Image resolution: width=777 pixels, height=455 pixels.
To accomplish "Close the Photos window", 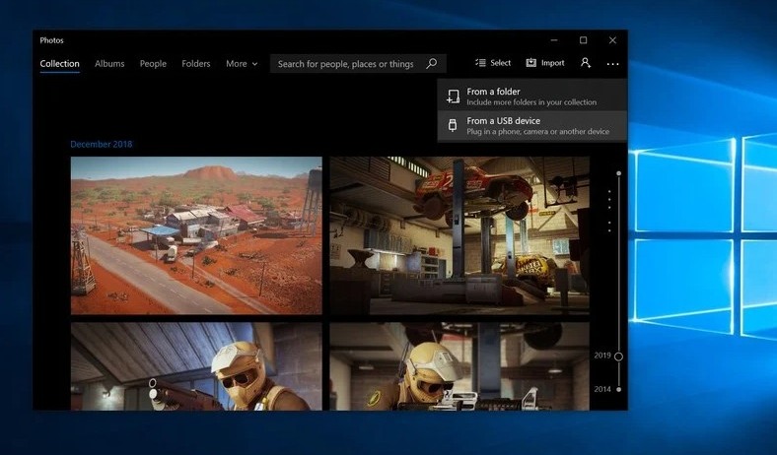I will click(612, 40).
